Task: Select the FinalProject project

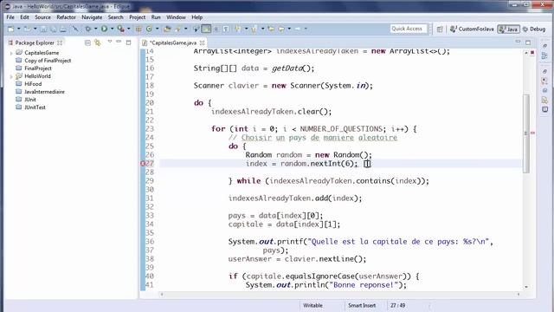Action: pos(38,68)
